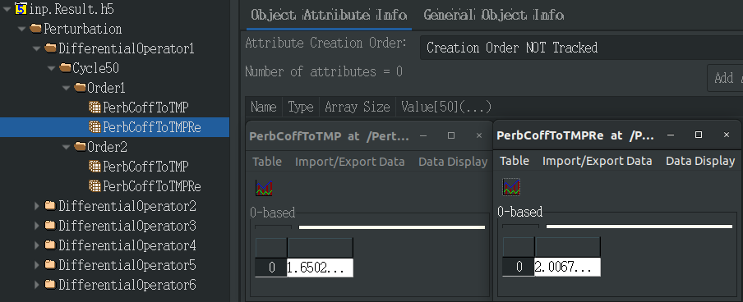This screenshot has width=743, height=302.
Task: Expand the DifferentialOperator2 group
Action: 37,206
